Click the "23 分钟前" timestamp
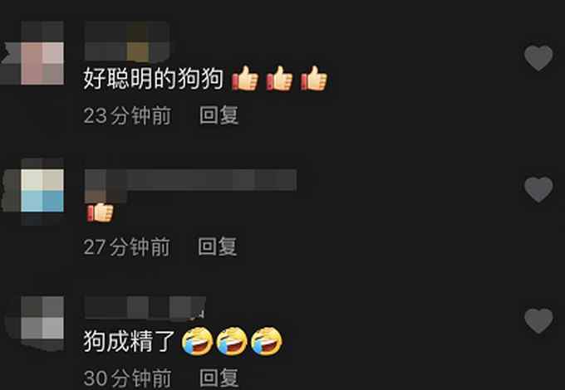Screen dimensions: 565x390 click(127, 115)
